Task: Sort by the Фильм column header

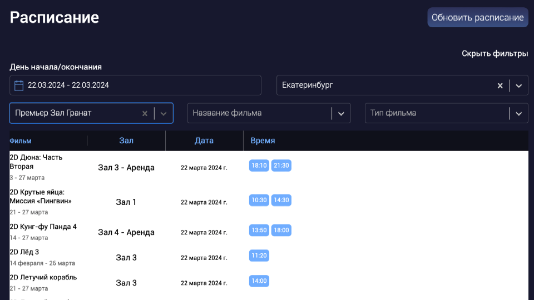Action: click(x=21, y=141)
